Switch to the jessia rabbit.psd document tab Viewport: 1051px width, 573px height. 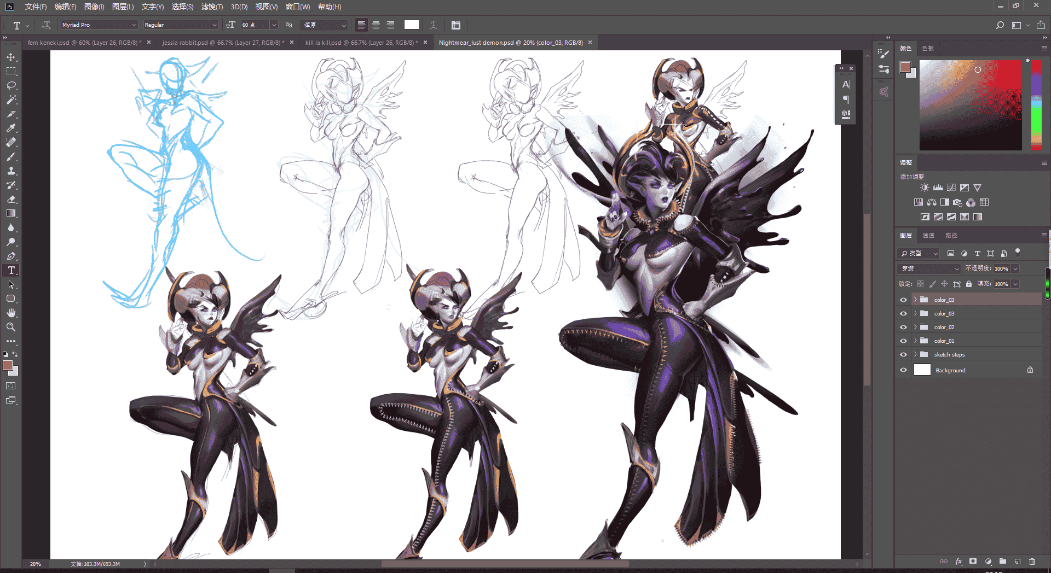point(223,43)
